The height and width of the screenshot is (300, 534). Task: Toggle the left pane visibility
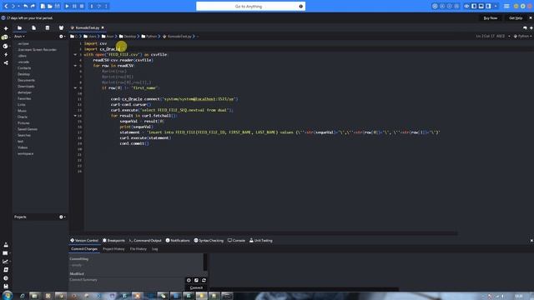pos(474,6)
